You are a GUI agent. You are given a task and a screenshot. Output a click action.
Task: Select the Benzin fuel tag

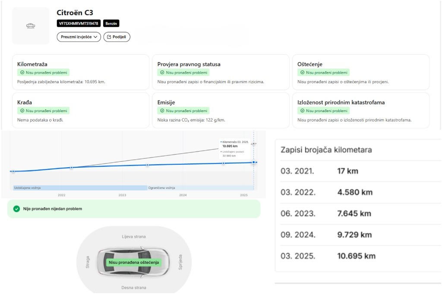pyautogui.click(x=111, y=23)
